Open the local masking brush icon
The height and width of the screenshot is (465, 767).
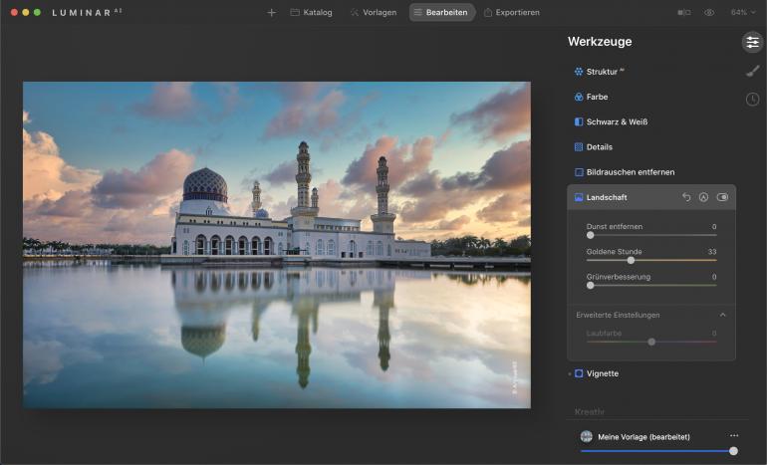[752, 72]
